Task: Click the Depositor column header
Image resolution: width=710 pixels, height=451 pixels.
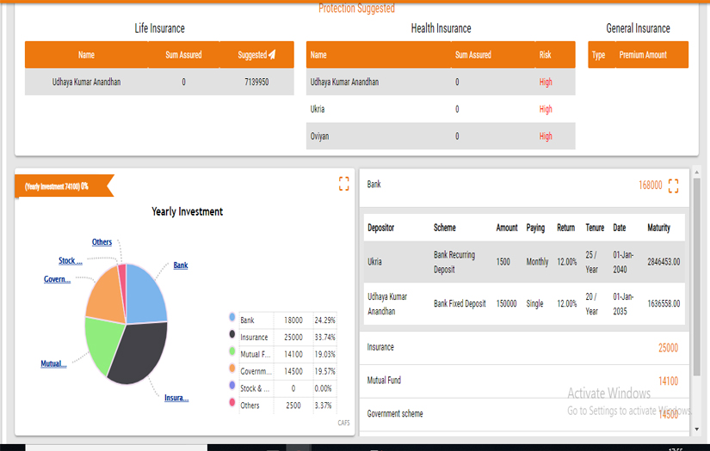Action: point(380,228)
